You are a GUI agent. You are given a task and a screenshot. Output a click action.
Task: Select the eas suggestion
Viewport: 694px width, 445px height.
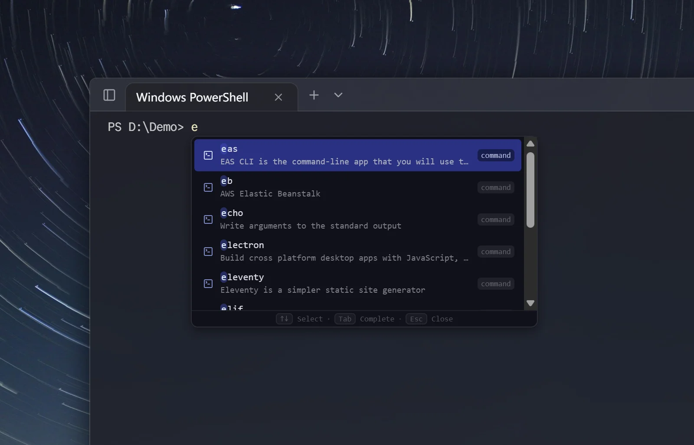pos(343,155)
